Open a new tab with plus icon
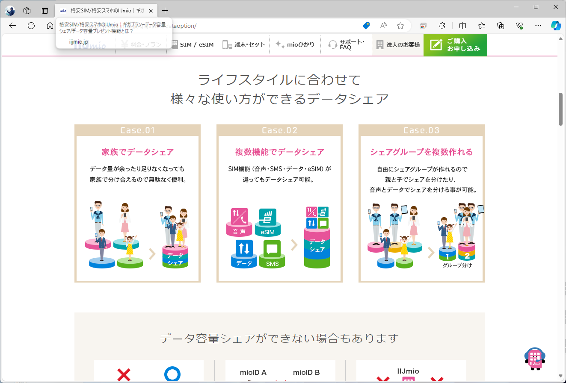 click(165, 11)
